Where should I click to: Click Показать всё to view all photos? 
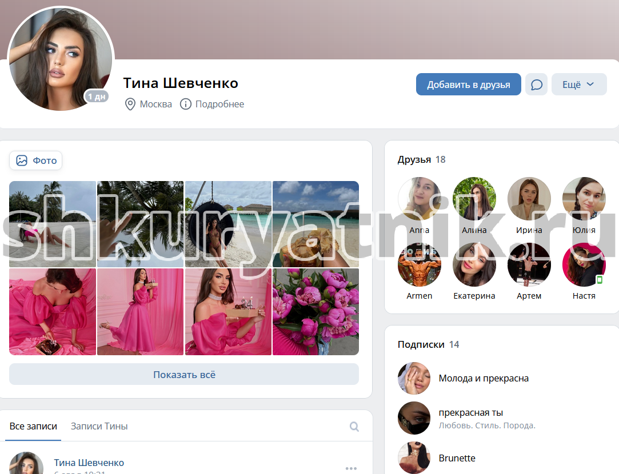click(184, 375)
